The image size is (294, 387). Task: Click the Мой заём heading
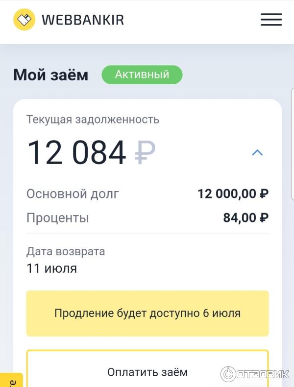[51, 75]
